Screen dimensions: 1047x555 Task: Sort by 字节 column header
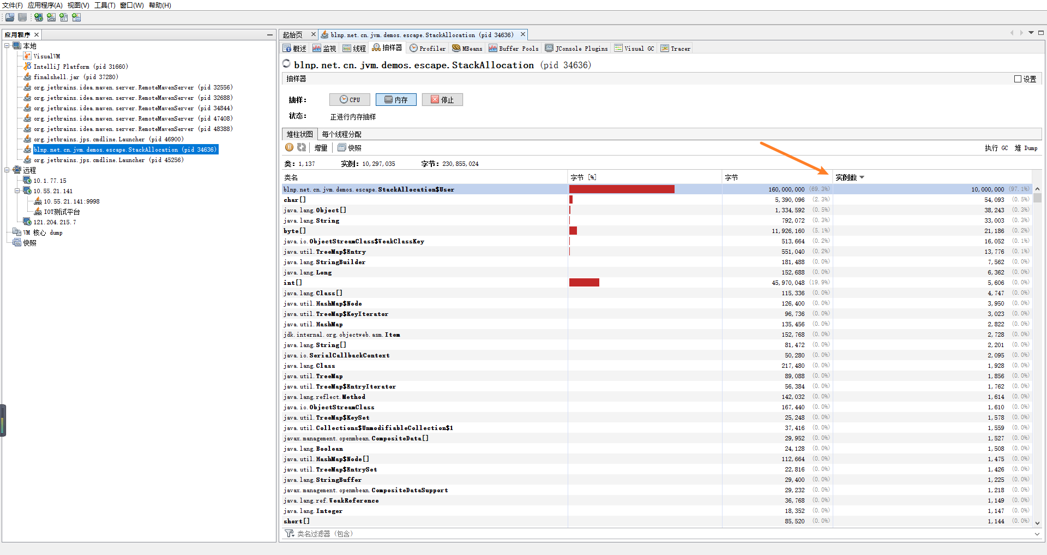click(x=777, y=177)
